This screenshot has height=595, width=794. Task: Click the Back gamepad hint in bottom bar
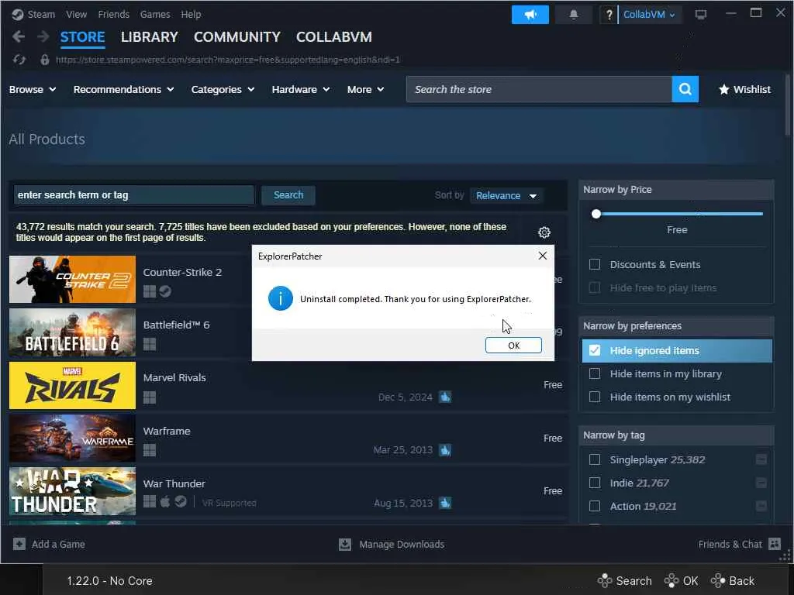tap(733, 581)
